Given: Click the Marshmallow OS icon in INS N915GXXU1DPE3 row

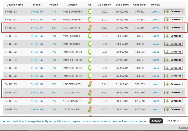Looking at the screenshot, I should pos(90,12).
